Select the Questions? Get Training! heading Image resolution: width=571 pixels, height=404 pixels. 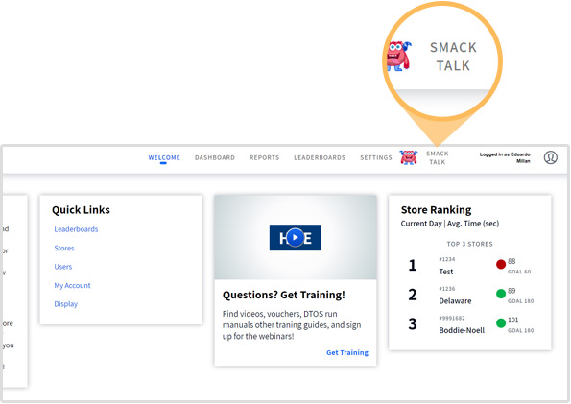(284, 295)
